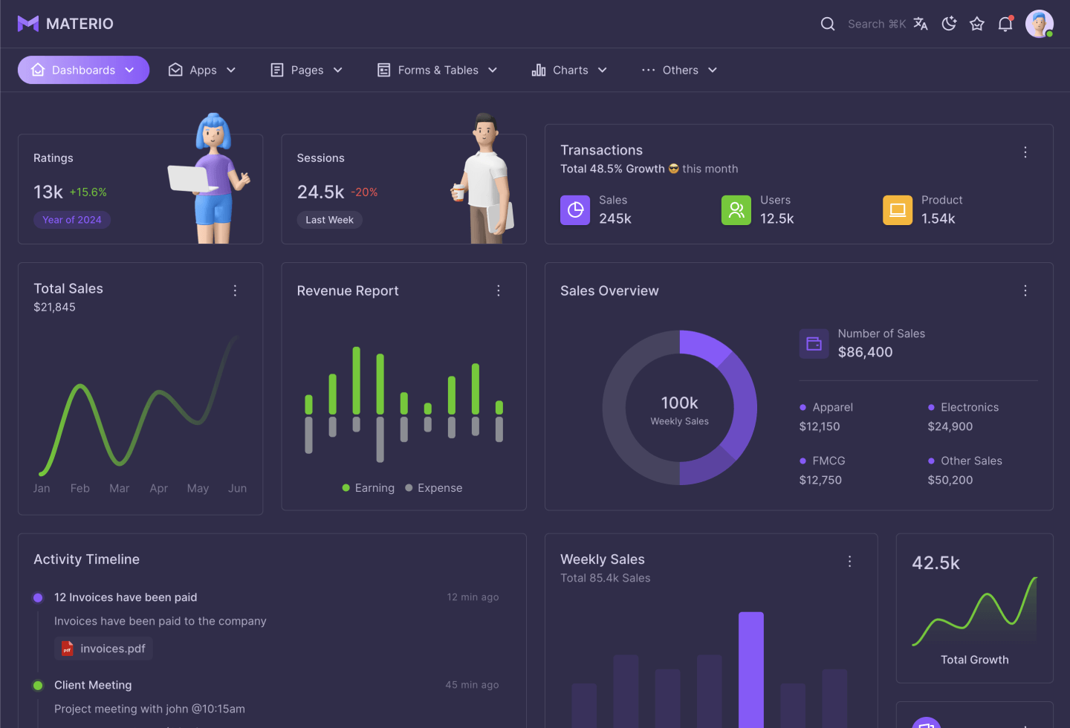
Task: Click the Sales pie chart icon
Action: (x=575, y=210)
